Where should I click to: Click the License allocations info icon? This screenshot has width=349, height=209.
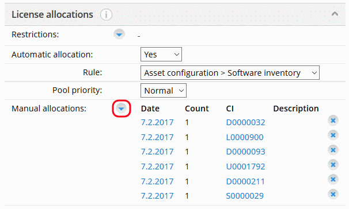[106, 15]
